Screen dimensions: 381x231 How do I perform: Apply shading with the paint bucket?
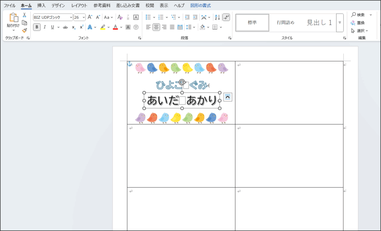(202, 27)
